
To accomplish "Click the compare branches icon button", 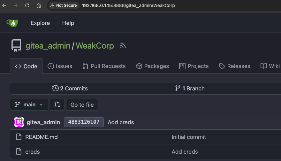I will [x=57, y=105].
